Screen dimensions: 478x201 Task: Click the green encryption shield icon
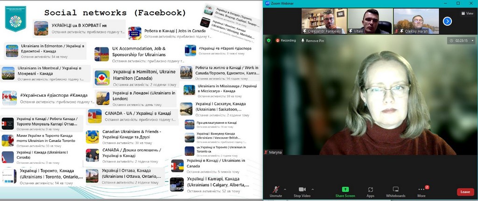[268, 40]
